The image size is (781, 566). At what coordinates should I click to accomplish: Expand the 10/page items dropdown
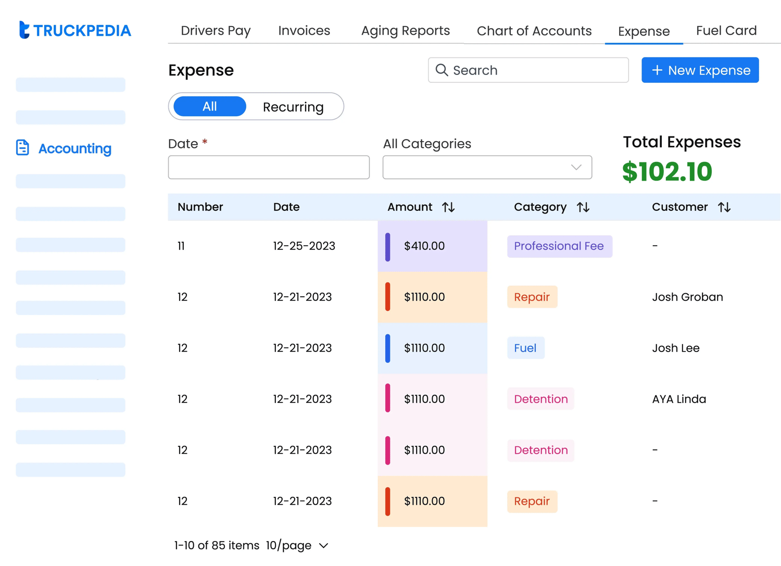pos(297,545)
